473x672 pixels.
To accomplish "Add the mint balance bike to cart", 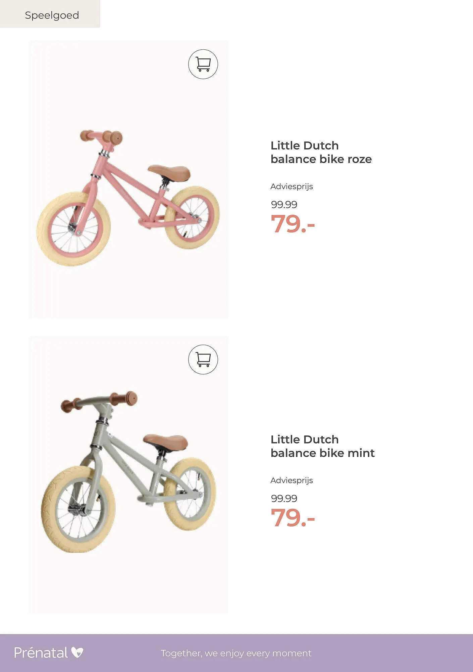I will [x=203, y=359].
